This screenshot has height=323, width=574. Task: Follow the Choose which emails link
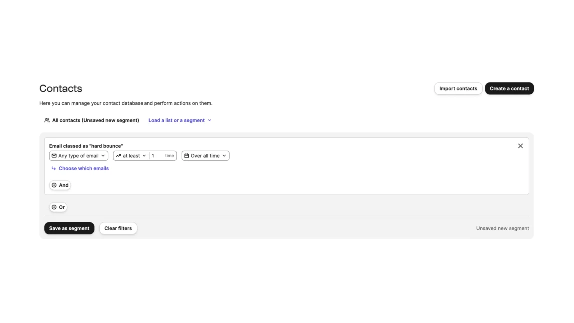(x=83, y=169)
